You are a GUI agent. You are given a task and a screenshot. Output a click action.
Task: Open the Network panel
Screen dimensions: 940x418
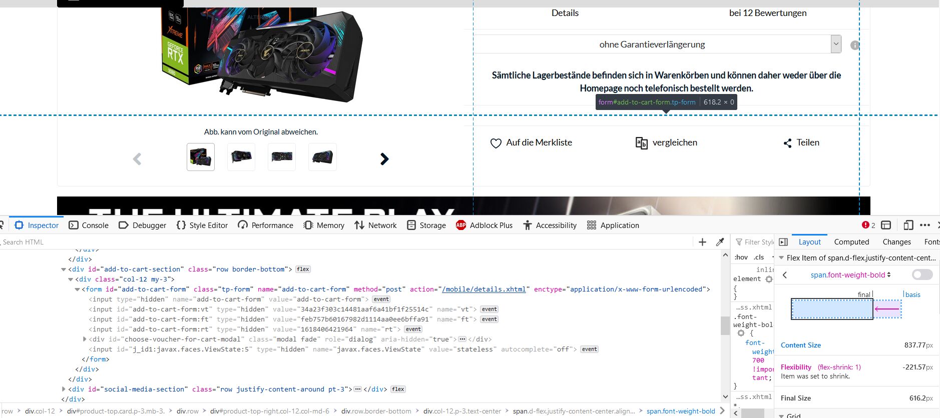pyautogui.click(x=375, y=225)
